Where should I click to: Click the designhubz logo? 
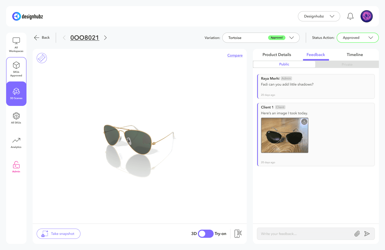point(28,16)
